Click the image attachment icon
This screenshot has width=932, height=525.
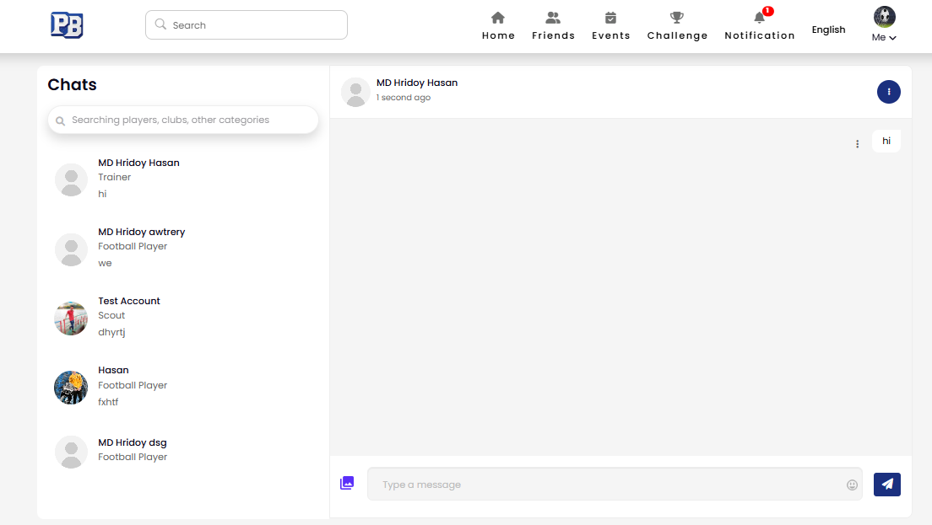[347, 483]
